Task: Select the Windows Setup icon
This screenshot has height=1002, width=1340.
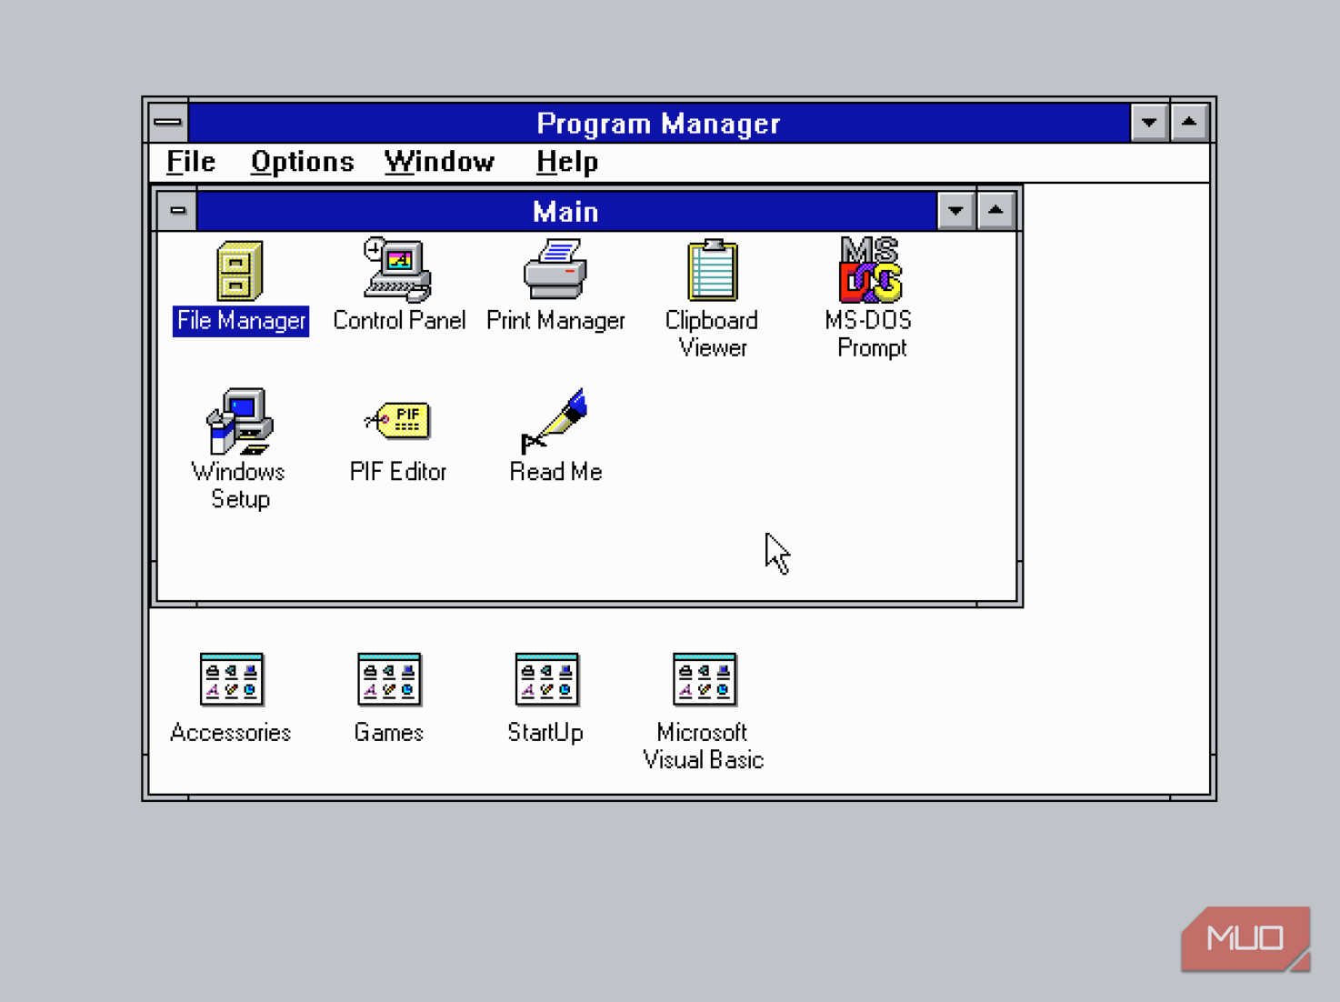Action: (239, 421)
